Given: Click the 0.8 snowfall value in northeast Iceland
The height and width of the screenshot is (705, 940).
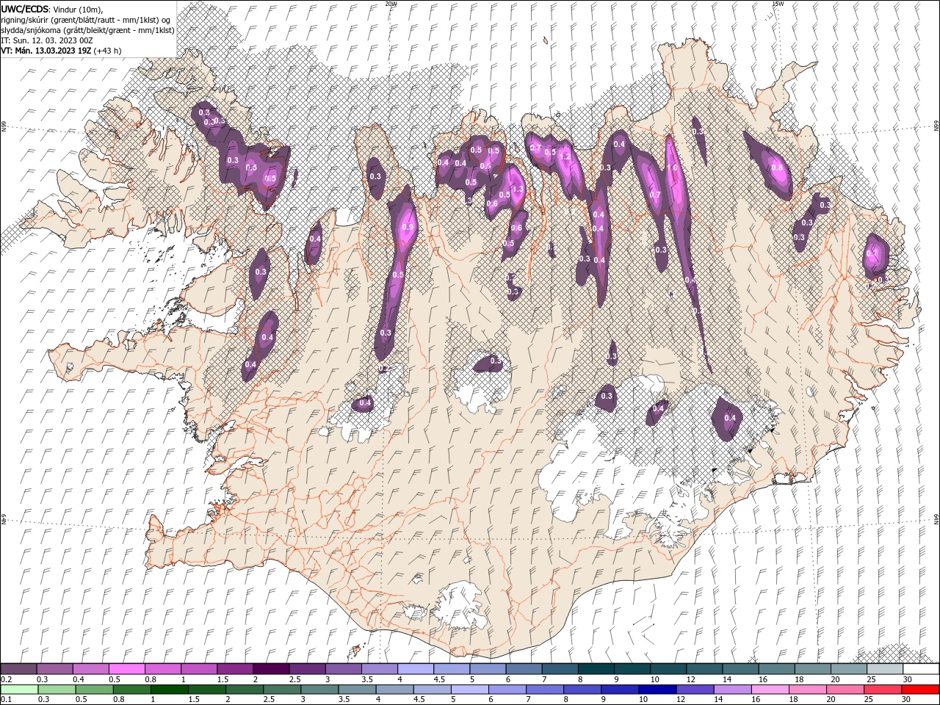Looking at the screenshot, I should pyautogui.click(x=777, y=167).
